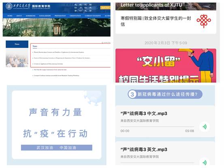Screen dimensions: 224x168
Task: Open the first news headline link
Action: 59,52
